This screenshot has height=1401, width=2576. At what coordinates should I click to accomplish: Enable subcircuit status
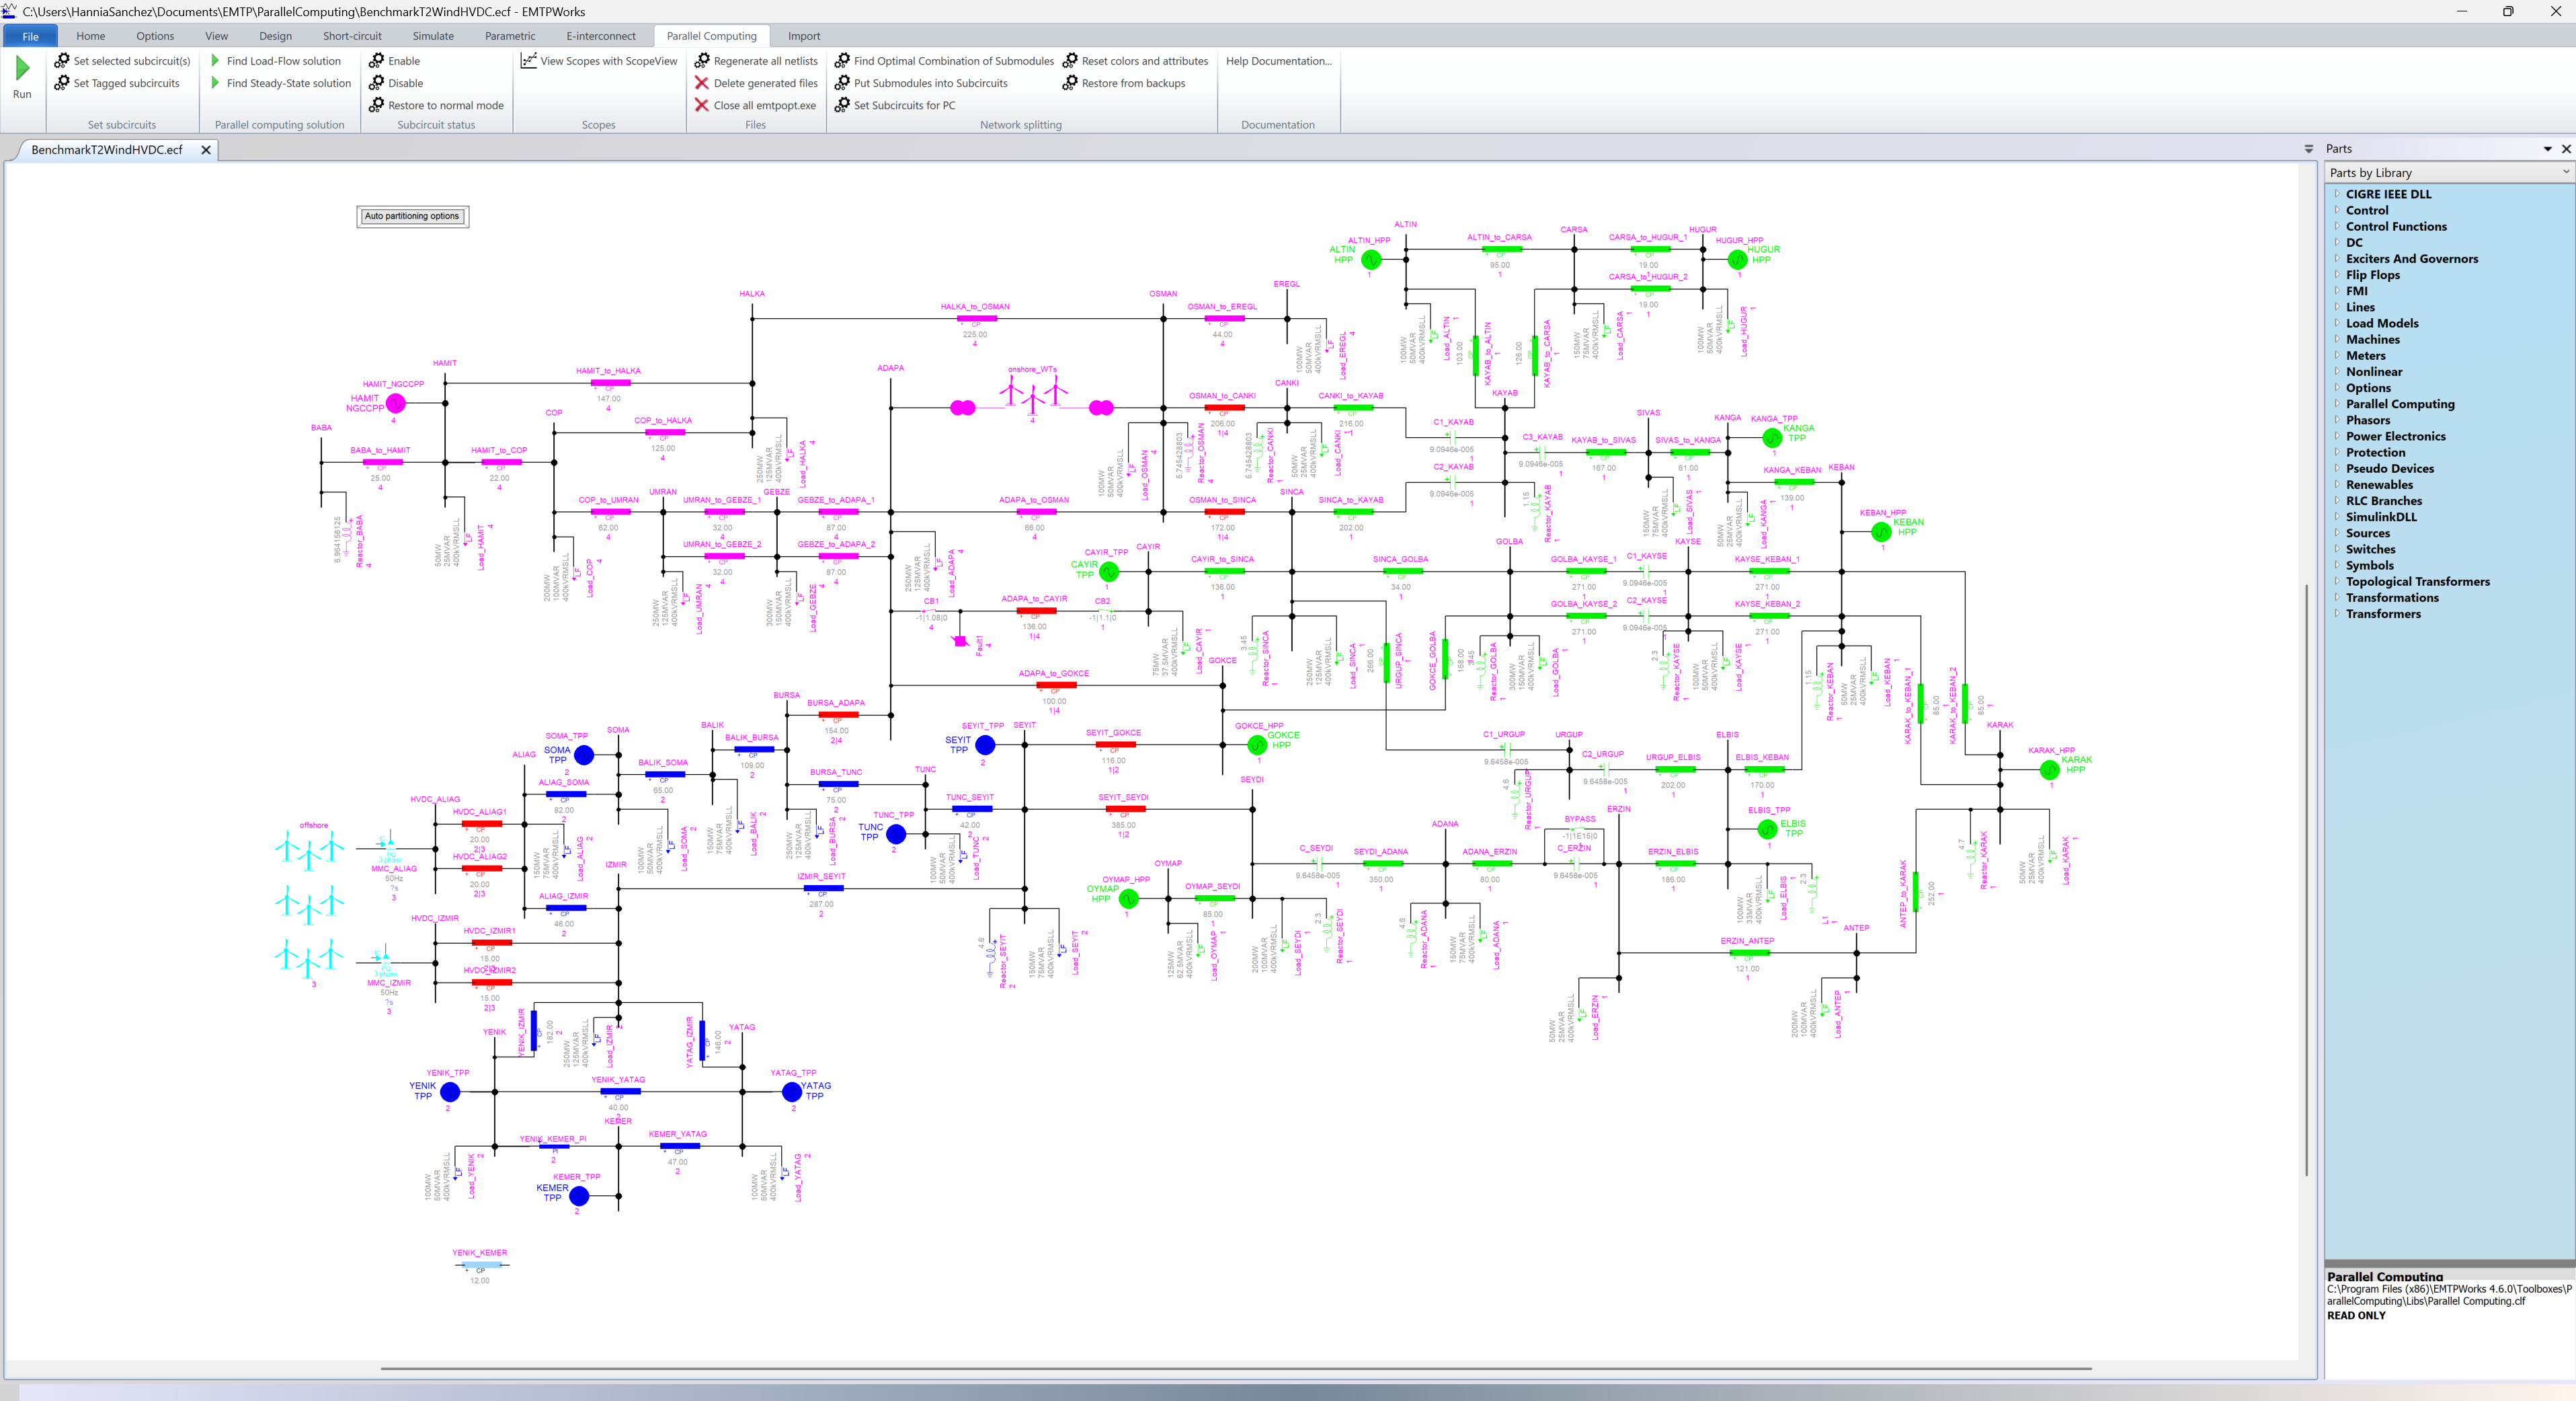[x=403, y=61]
